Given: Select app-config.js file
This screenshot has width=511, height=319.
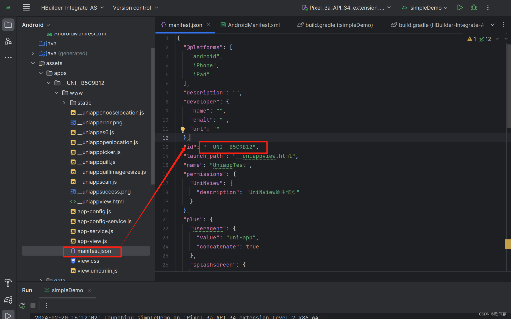Looking at the screenshot, I should point(91,211).
